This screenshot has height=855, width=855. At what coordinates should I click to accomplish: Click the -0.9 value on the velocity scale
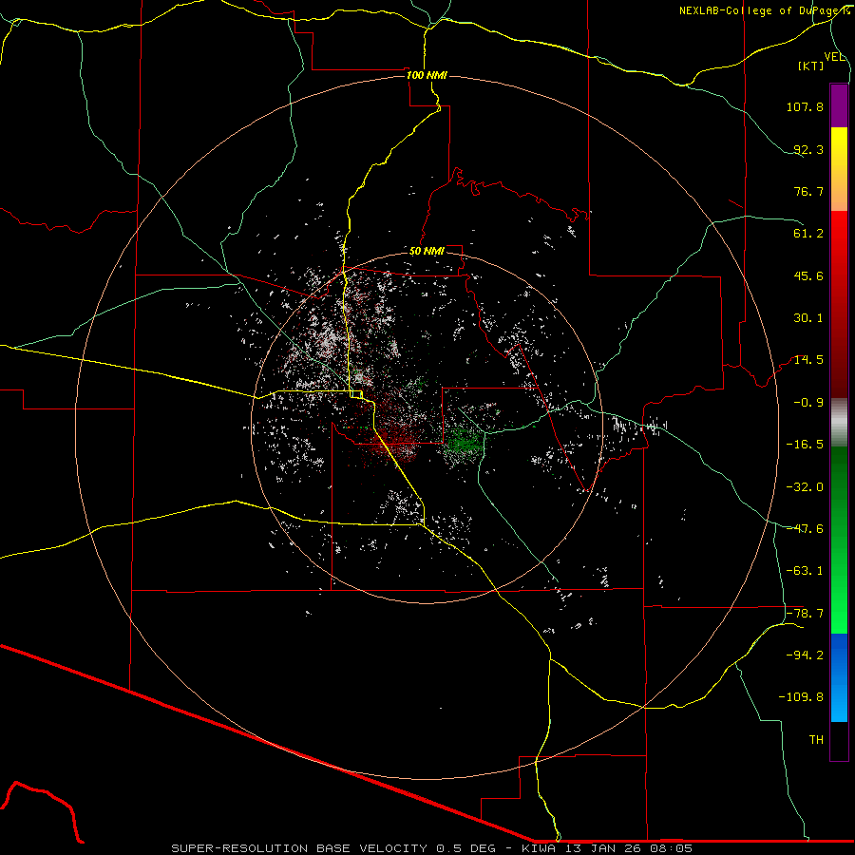click(x=808, y=402)
